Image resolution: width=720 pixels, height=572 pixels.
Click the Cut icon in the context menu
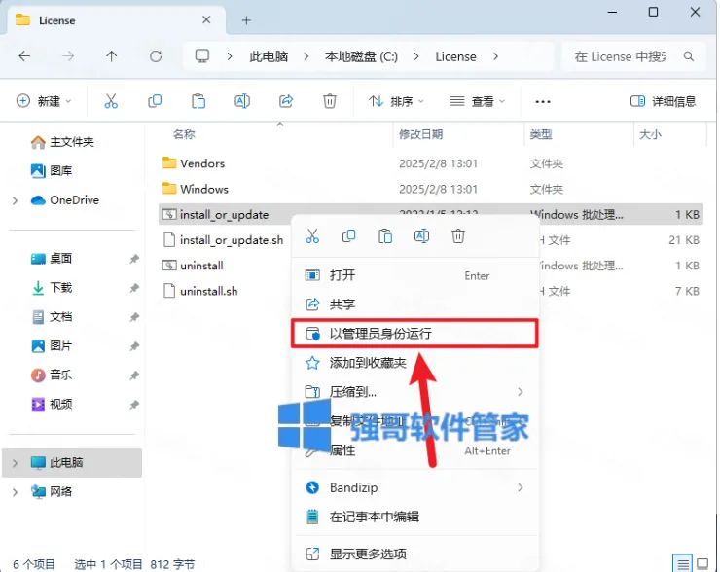tap(312, 236)
